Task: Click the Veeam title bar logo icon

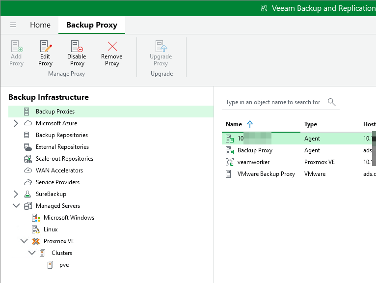Action: tap(264, 9)
